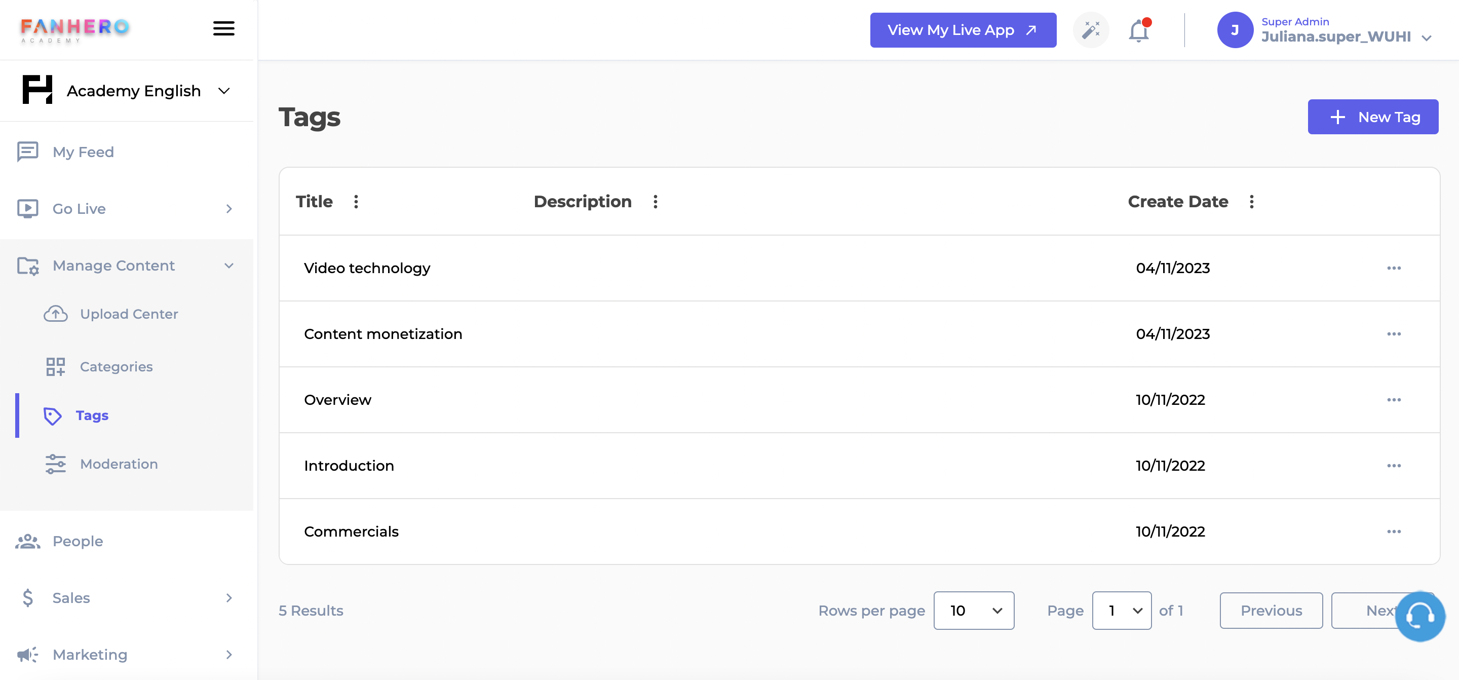
Task: Click the Academy English channel logo
Action: pyautogui.click(x=37, y=90)
